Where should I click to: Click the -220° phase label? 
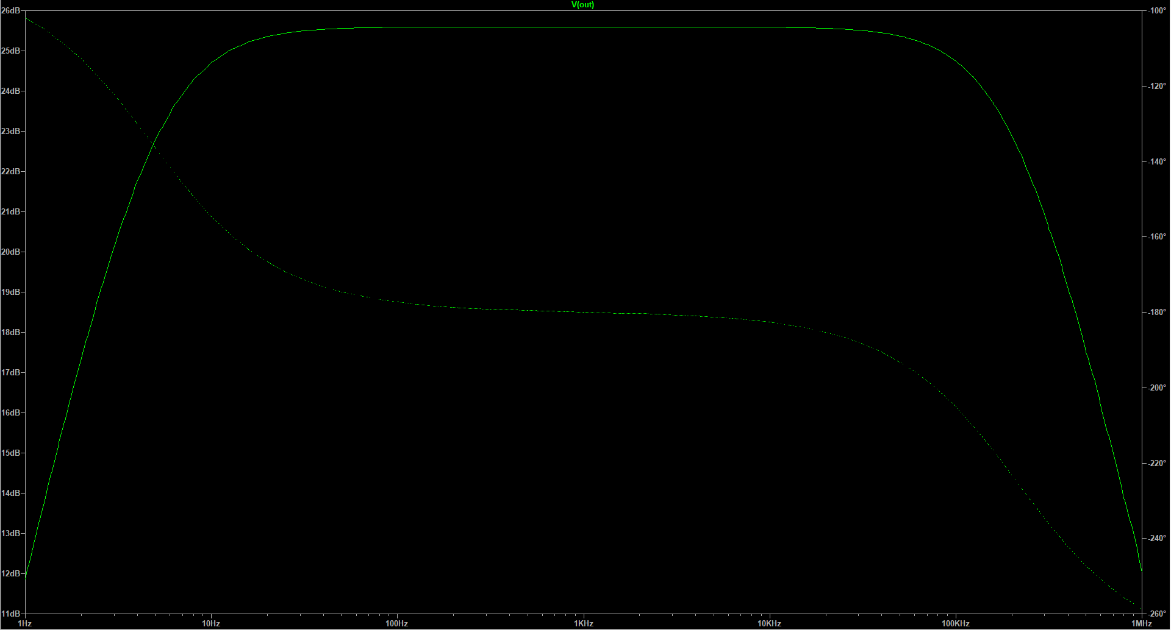click(x=1157, y=463)
